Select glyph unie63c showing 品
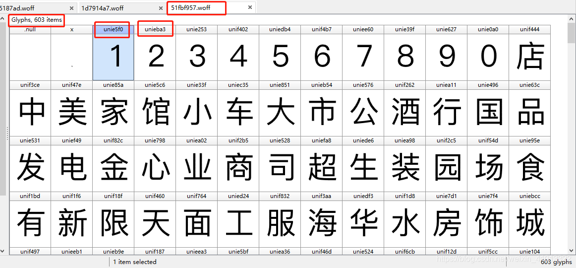This screenshot has width=576, height=268. 530,109
